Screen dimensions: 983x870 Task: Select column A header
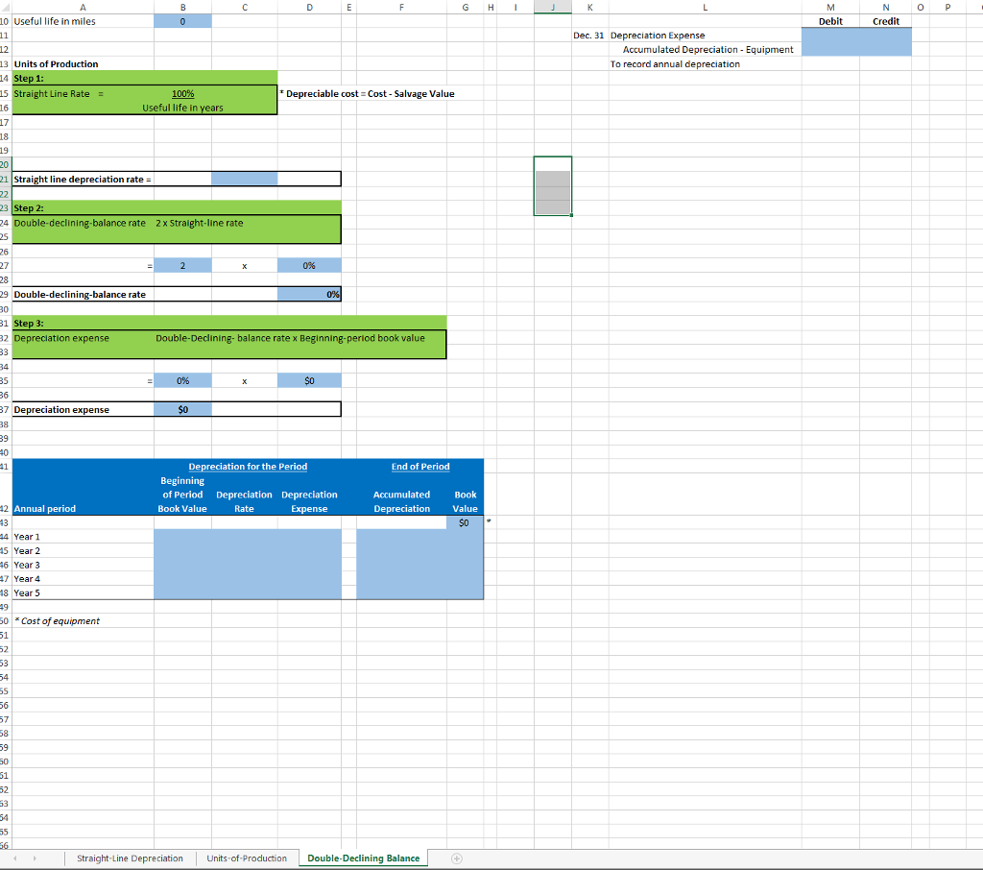83,7
